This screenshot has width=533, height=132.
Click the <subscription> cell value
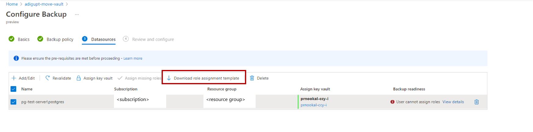(x=133, y=99)
